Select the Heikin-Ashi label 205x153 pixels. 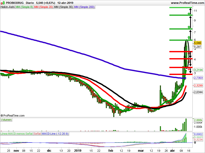7,7
